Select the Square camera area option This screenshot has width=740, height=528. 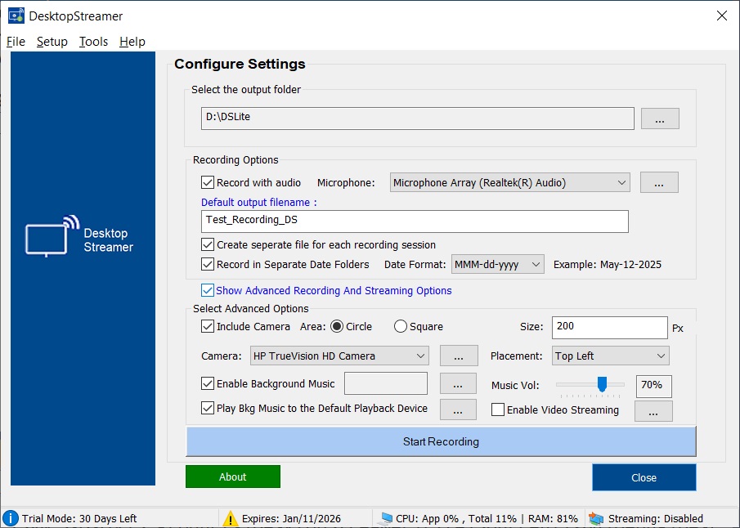click(401, 327)
